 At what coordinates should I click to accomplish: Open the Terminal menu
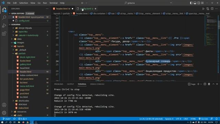(53, 3)
